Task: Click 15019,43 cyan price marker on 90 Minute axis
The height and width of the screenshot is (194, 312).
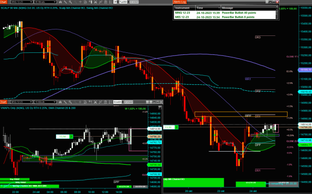Action: point(305,92)
